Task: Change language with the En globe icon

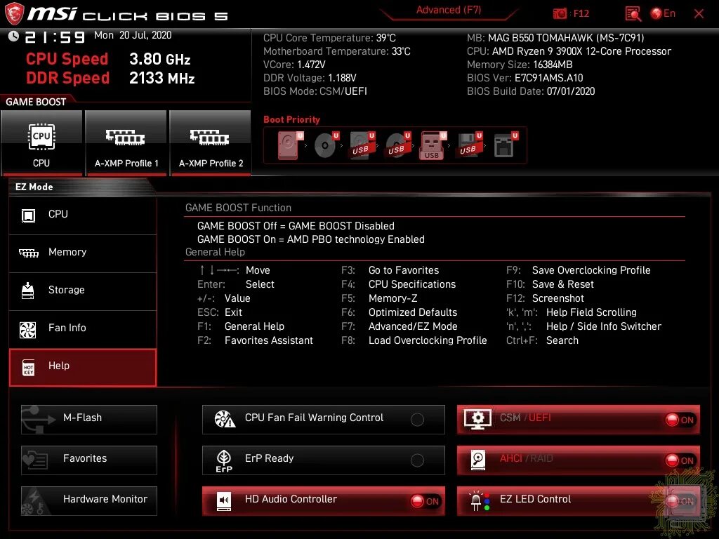Action: pos(663,13)
